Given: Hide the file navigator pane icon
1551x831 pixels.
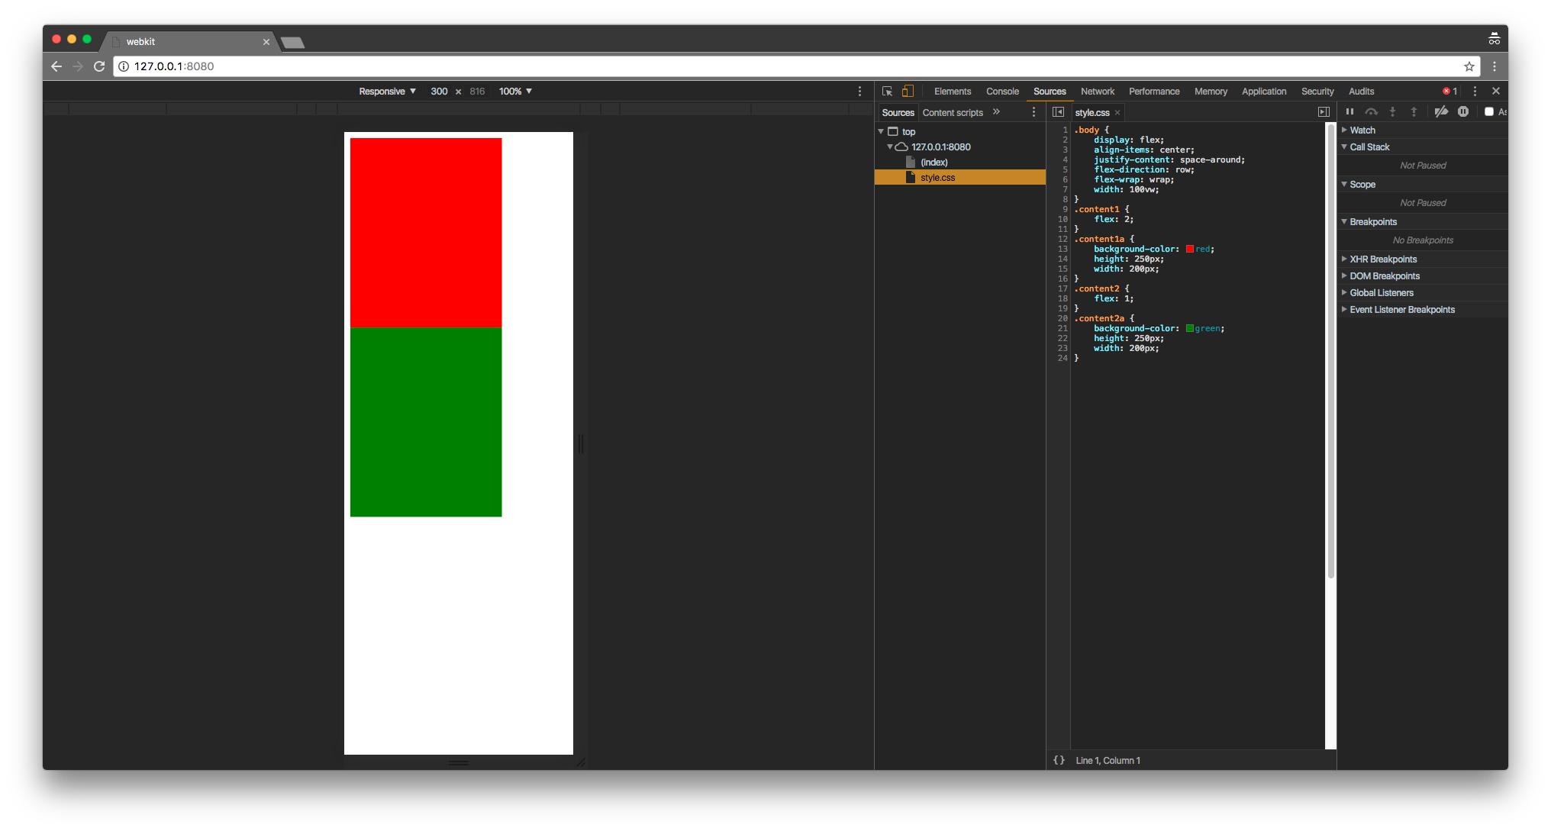Looking at the screenshot, I should pos(1058,112).
